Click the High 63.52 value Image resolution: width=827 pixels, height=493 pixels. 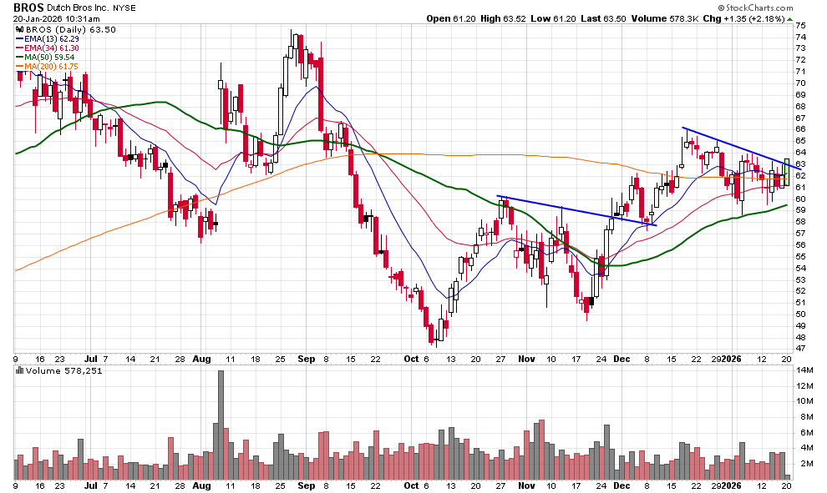pos(503,18)
